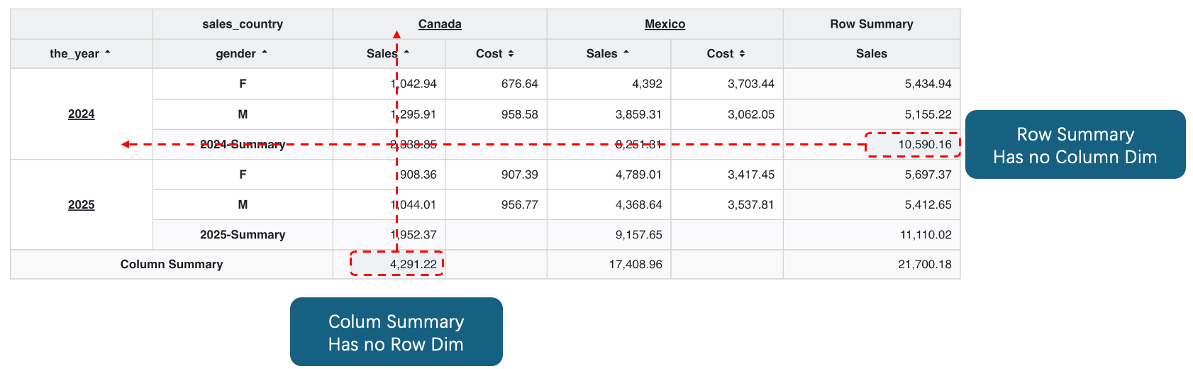
Task: Click the Mexico Sales sort arrow
Action: (x=626, y=53)
